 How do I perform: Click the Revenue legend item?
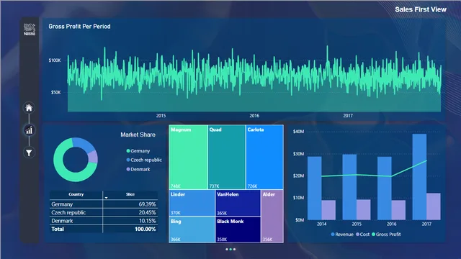pos(342,235)
